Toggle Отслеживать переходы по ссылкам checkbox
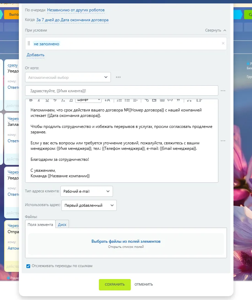 tap(28, 266)
